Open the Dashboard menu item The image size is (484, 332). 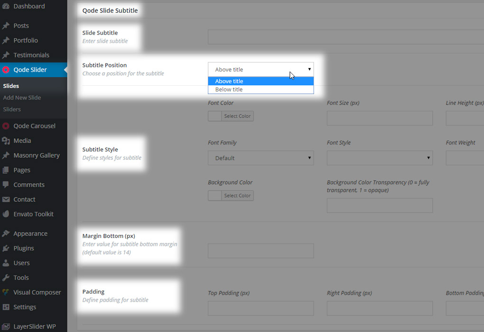(x=29, y=6)
